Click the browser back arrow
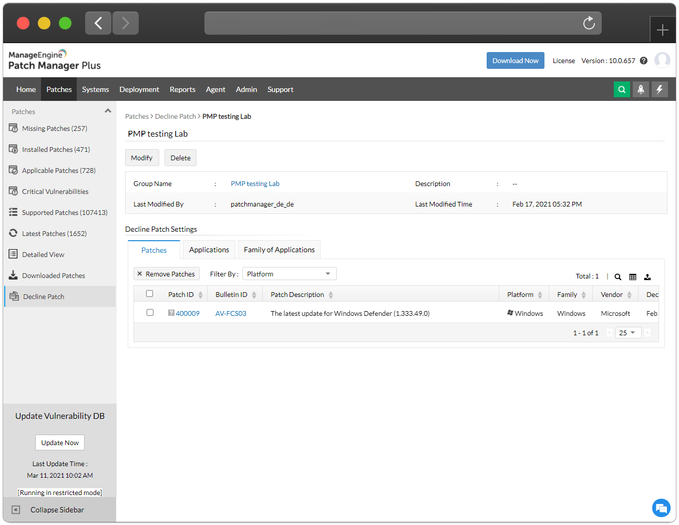The width and height of the screenshot is (679, 525). click(98, 23)
